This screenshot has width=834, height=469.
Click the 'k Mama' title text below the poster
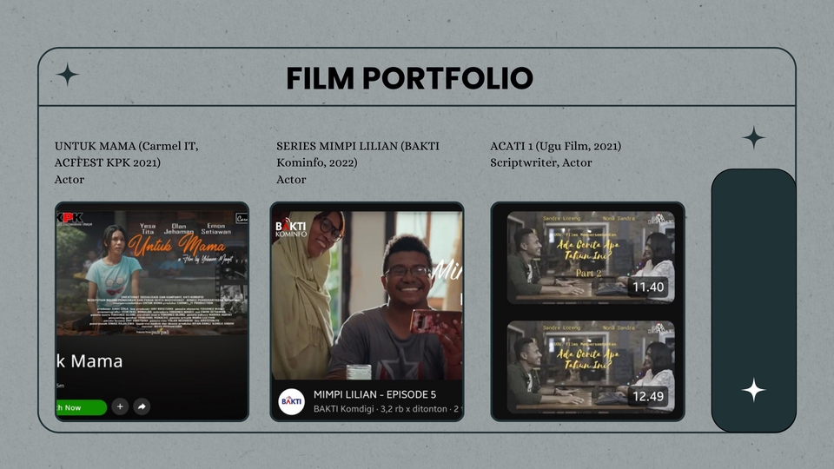point(89,361)
